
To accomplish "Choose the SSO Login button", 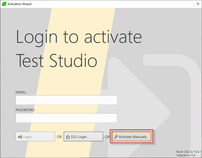I will (x=83, y=136).
